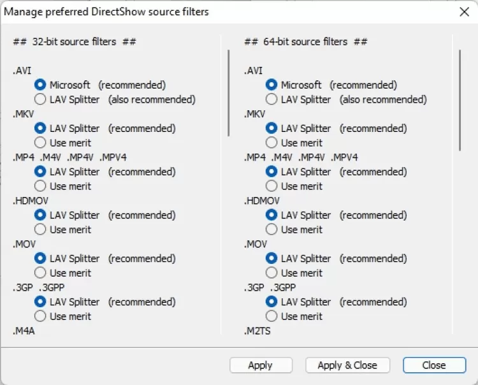Close the dialog with title bar X

[464, 11]
